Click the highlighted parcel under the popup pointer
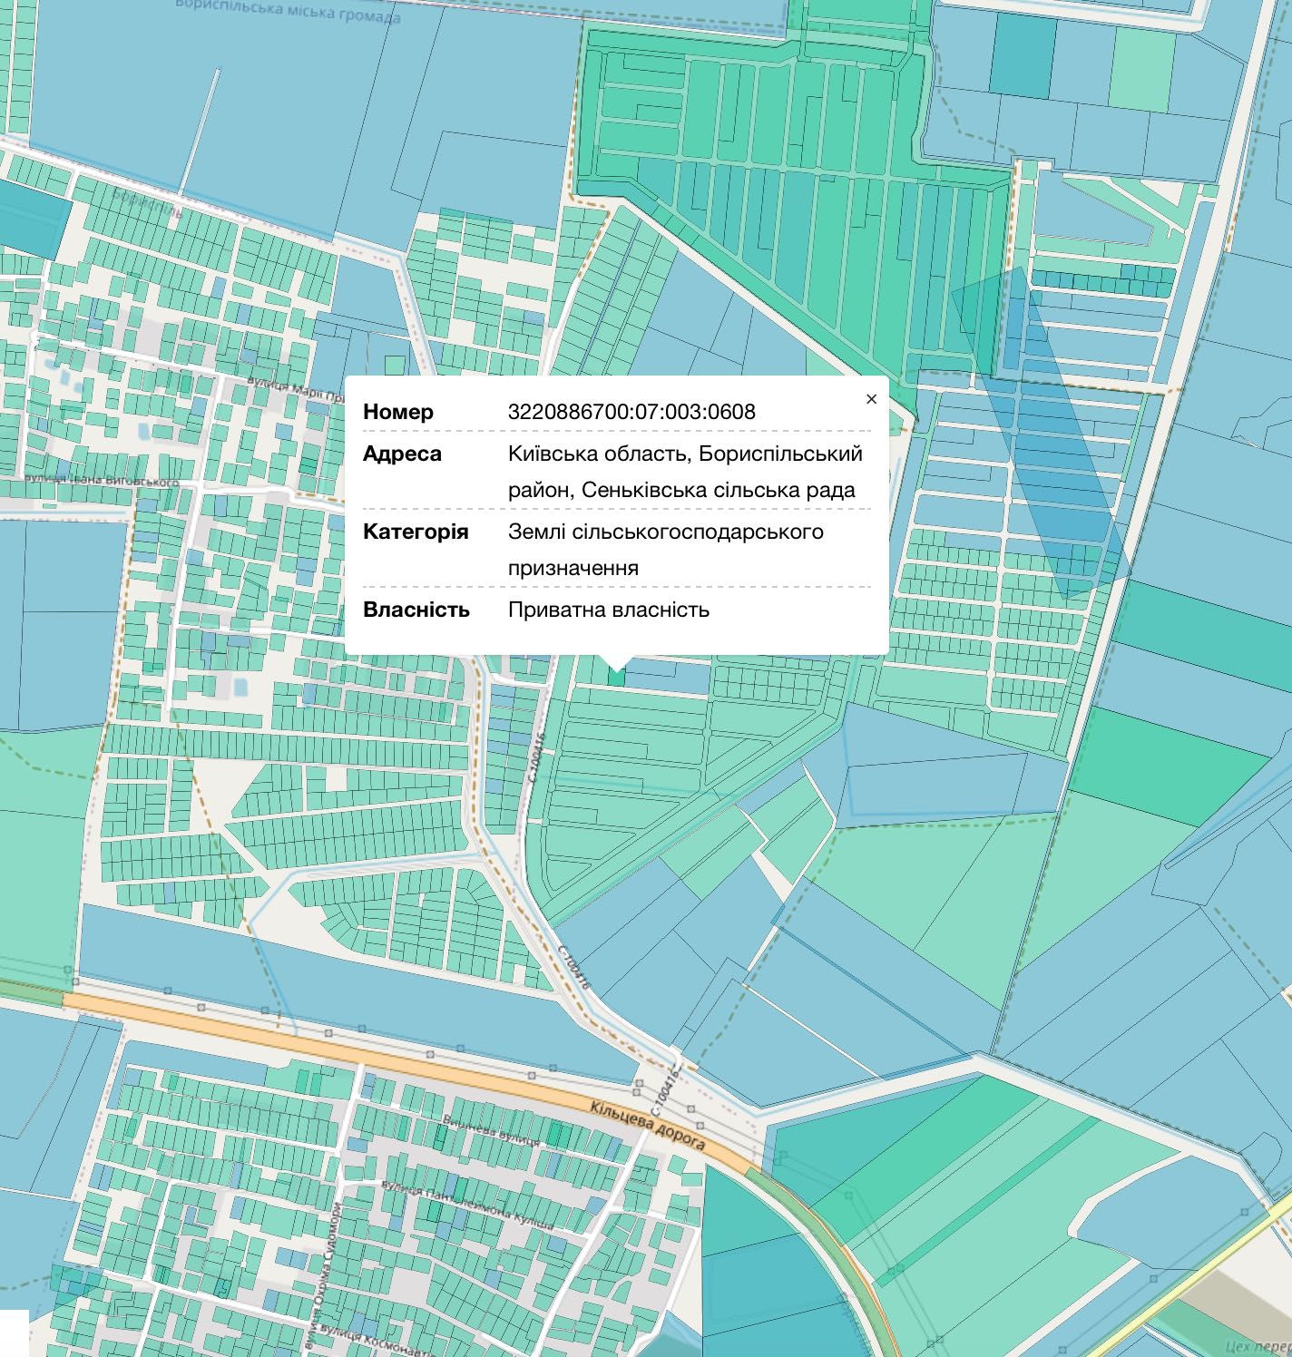This screenshot has width=1292, height=1357. [617, 678]
